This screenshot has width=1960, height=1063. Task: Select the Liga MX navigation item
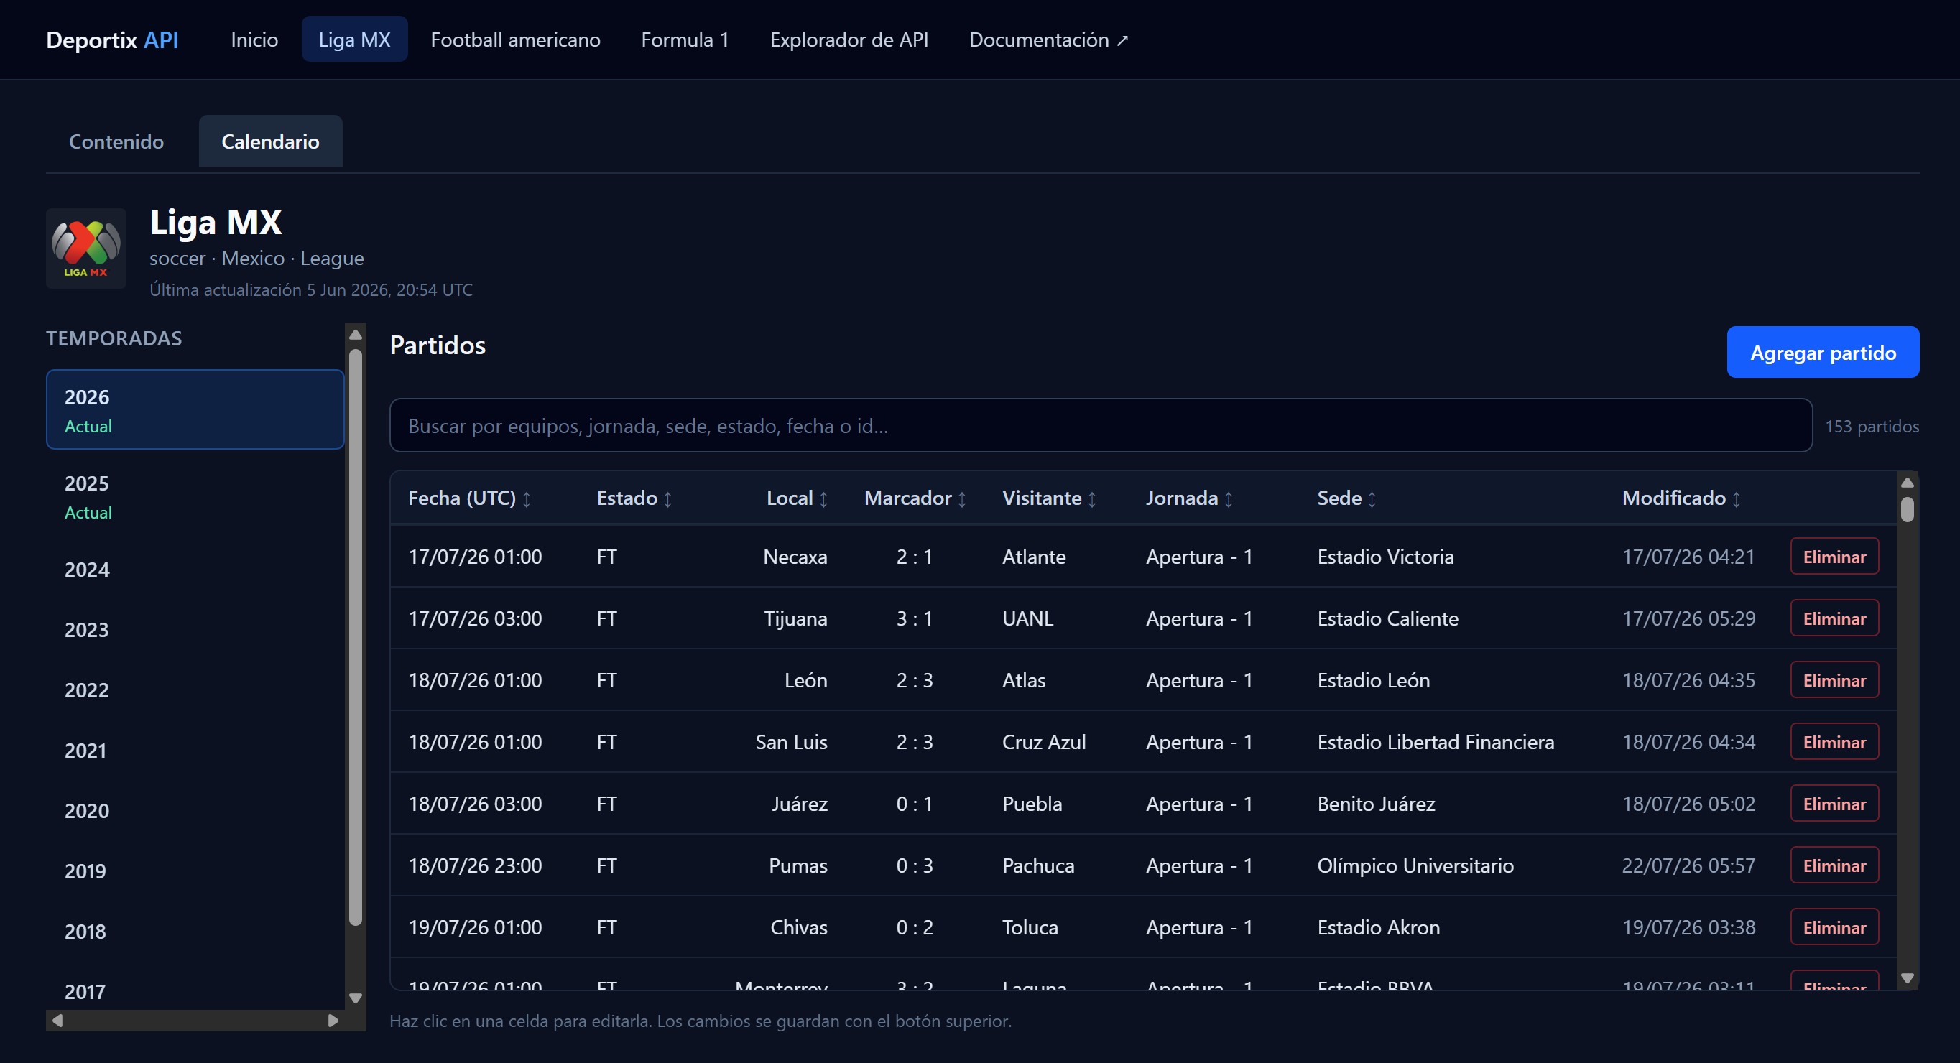354,40
